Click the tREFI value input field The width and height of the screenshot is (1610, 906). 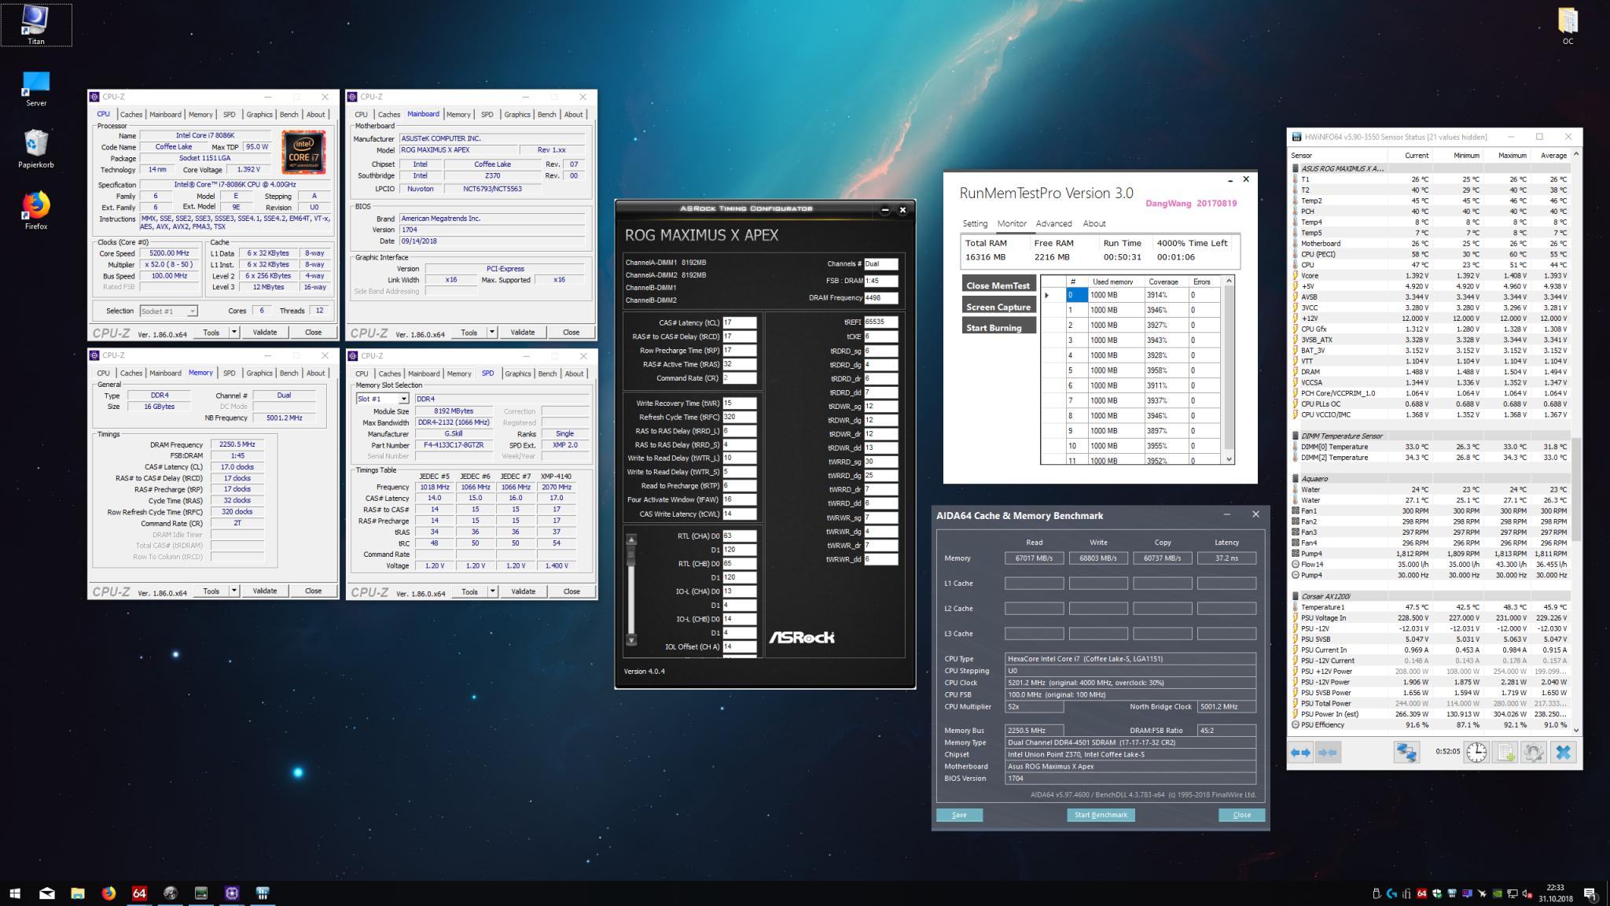880,322
